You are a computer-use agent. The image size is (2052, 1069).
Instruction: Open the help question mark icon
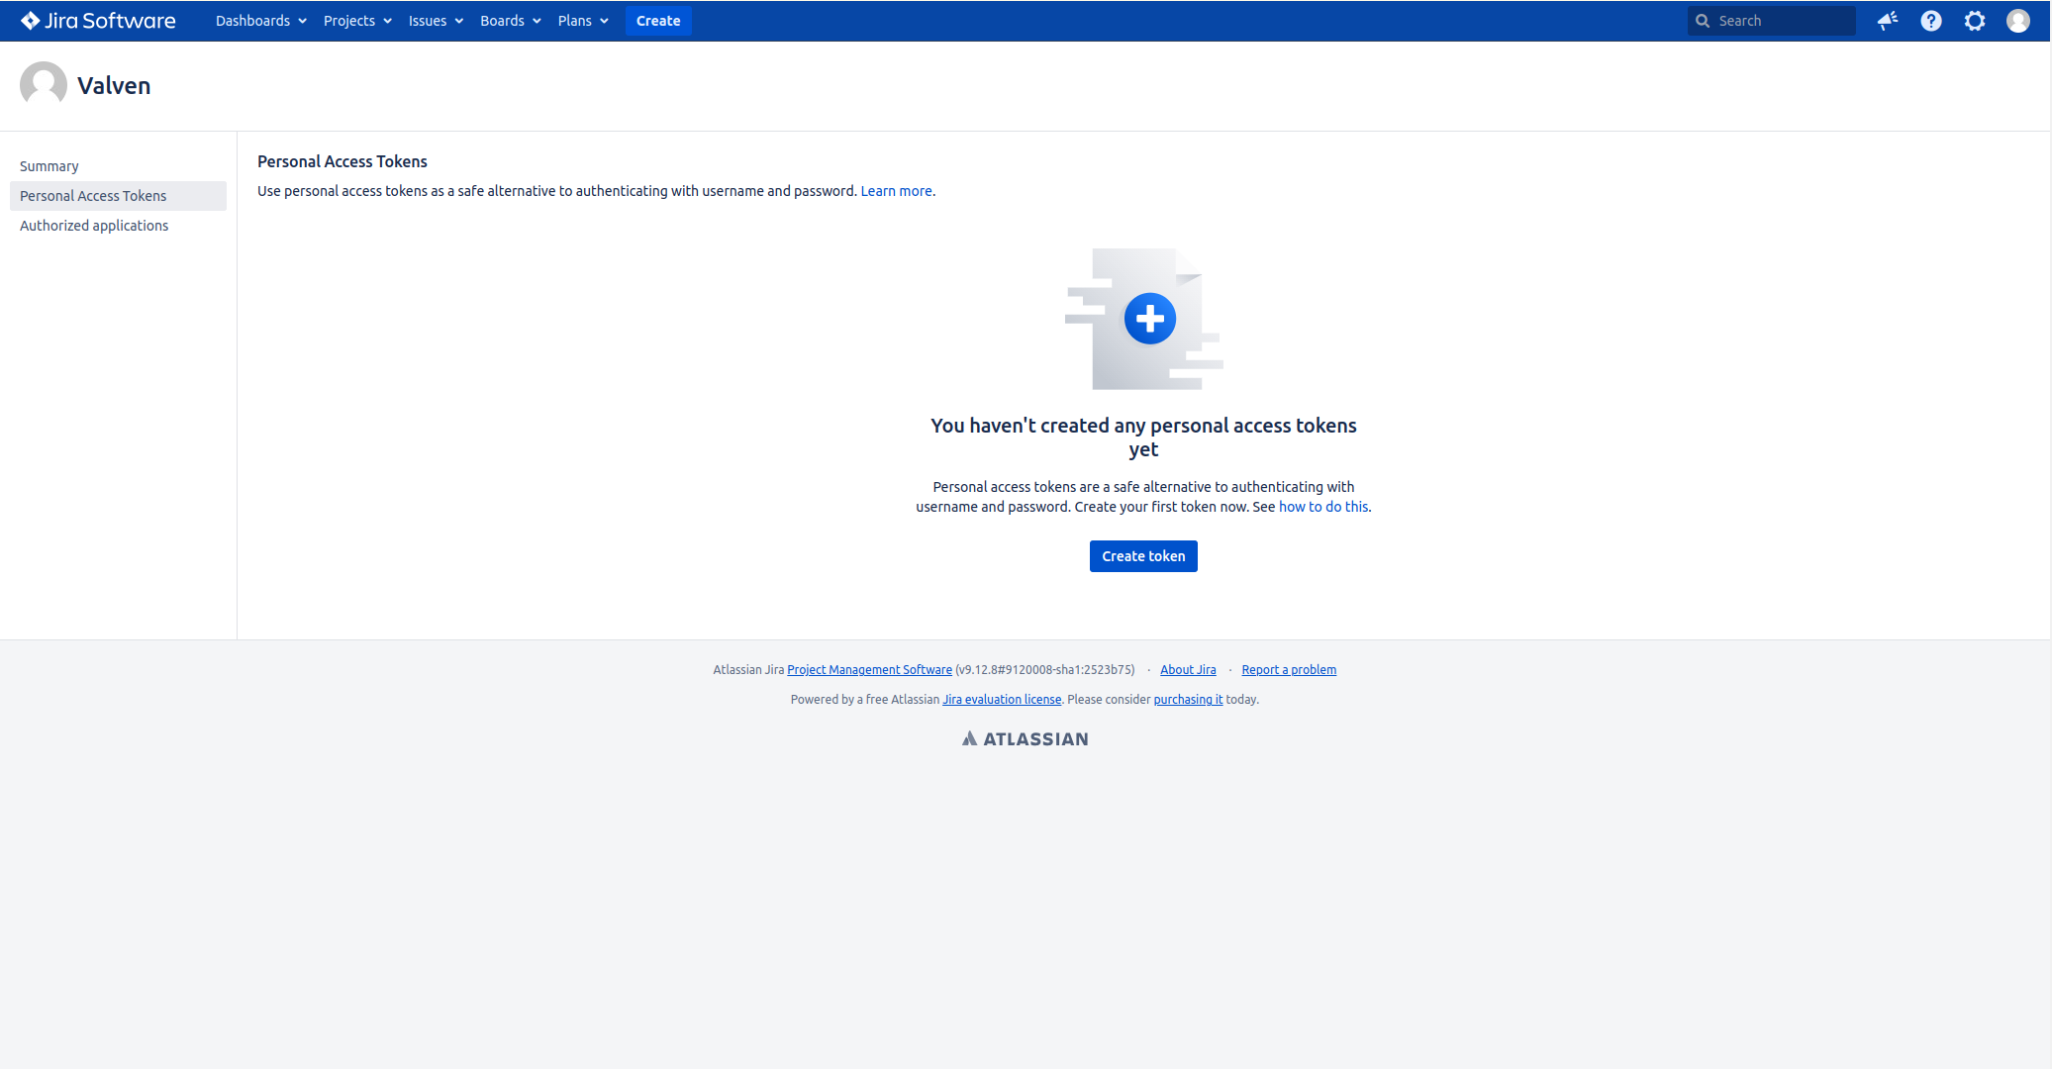click(1931, 21)
